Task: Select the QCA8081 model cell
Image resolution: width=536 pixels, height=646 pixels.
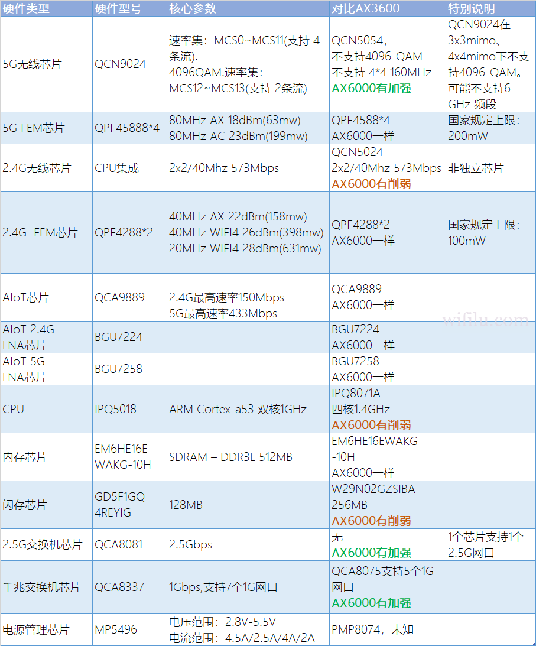Action: (129, 545)
